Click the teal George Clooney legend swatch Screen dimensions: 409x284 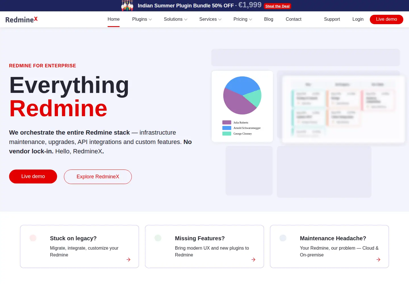227,133
